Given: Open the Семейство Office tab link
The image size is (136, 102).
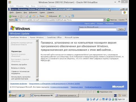Looking at the screenshot, I should pyautogui.click(x=54, y=37).
